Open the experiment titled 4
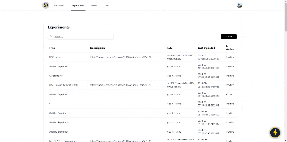The height and width of the screenshot is (142, 287). (x=50, y=104)
